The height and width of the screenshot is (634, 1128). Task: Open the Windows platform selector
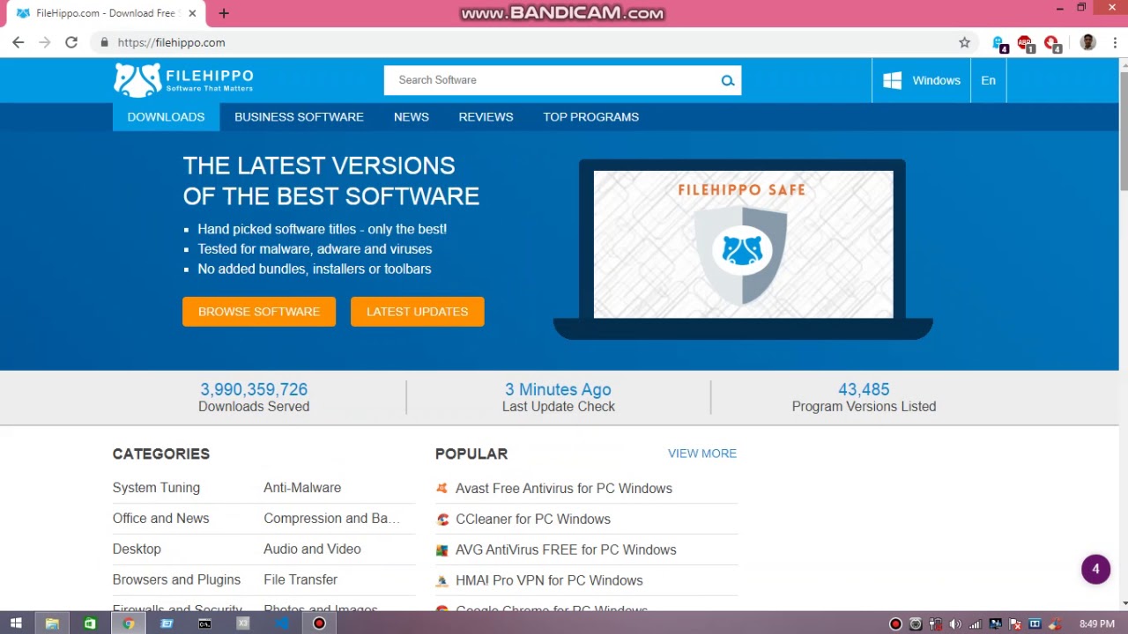tap(921, 80)
